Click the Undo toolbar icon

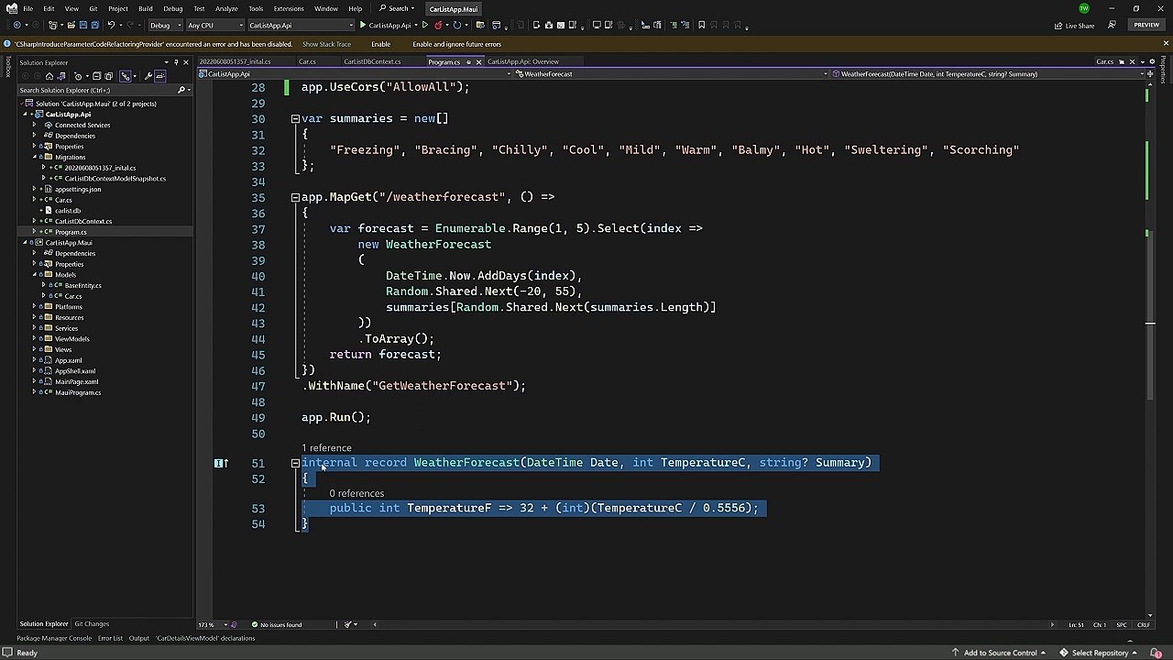[x=112, y=25]
